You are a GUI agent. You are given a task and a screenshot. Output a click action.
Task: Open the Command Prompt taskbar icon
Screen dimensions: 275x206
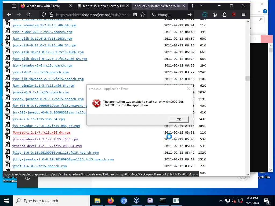[163, 201]
